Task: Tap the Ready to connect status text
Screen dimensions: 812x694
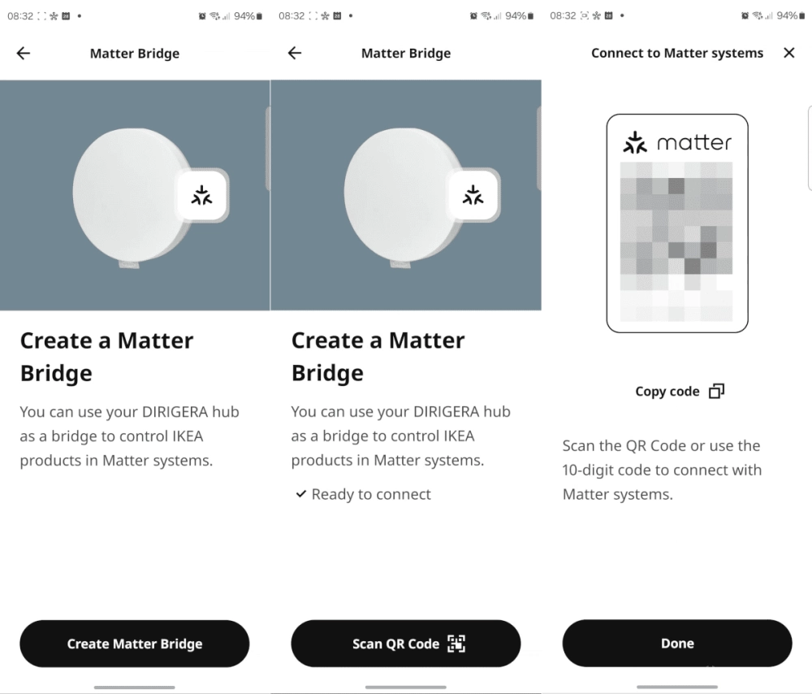Action: coord(371,494)
